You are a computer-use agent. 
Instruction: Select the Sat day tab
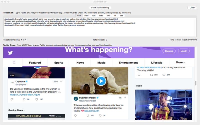[x=121, y=15]
